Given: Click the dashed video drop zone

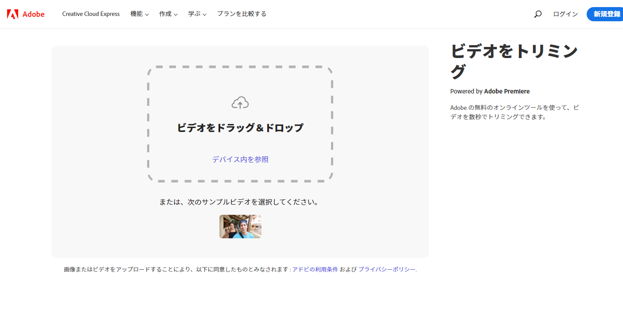Looking at the screenshot, I should point(240,124).
